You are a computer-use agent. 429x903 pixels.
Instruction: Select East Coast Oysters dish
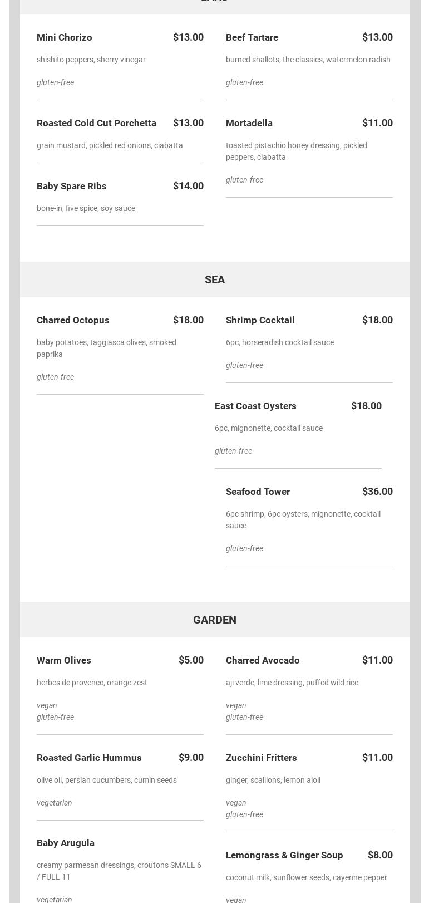[255, 406]
